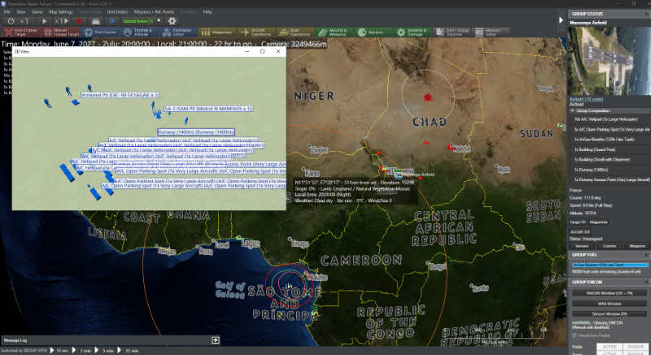
Task: Click the Magazines button in group panel
Action: [598, 223]
